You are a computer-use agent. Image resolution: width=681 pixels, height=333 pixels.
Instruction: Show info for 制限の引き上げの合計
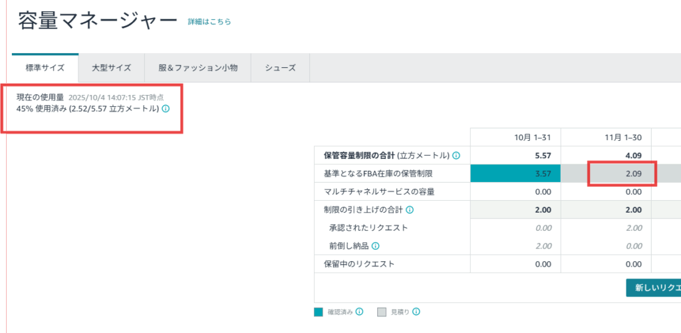click(x=410, y=210)
